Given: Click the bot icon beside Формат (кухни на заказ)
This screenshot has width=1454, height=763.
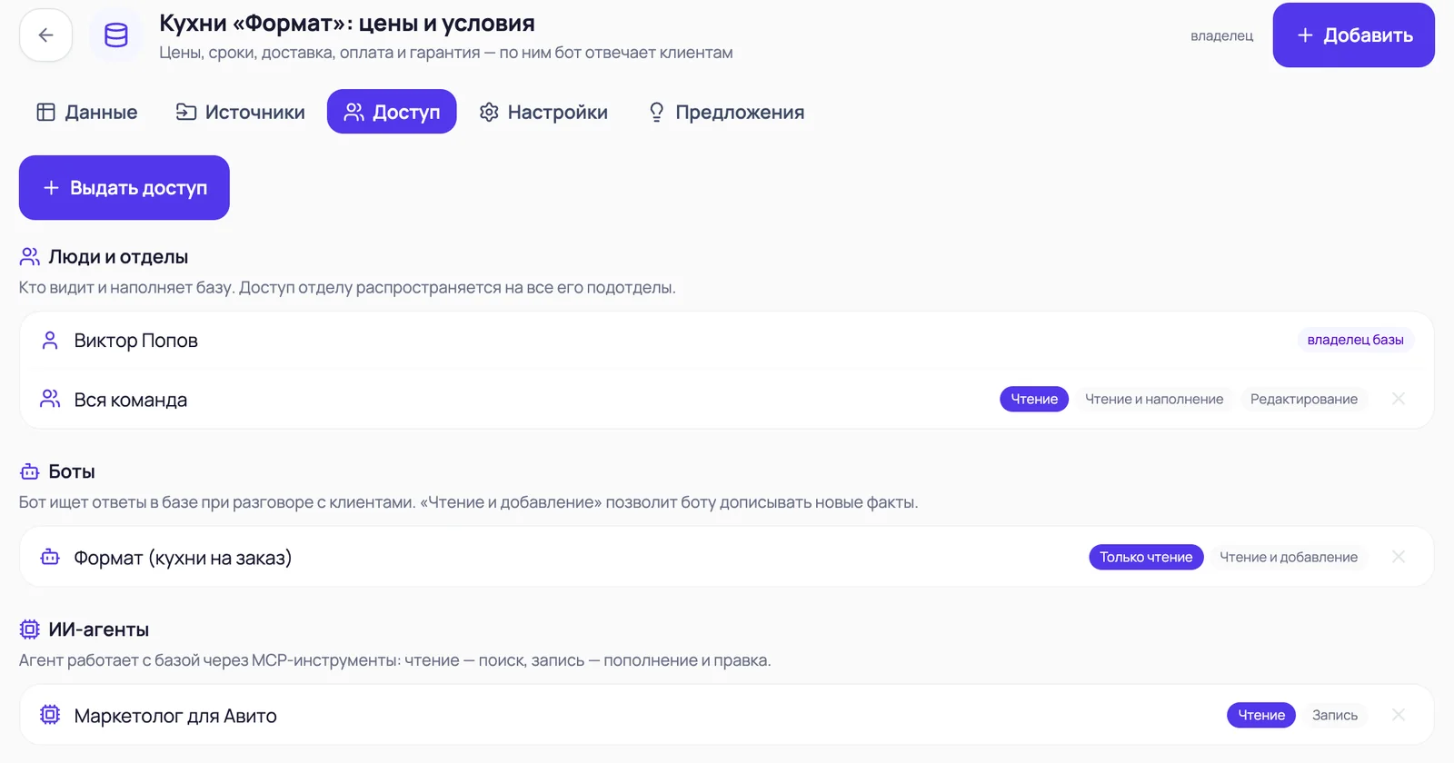Looking at the screenshot, I should 50,557.
